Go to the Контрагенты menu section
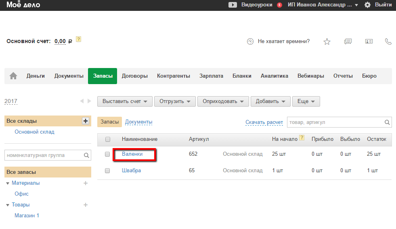 click(x=174, y=76)
